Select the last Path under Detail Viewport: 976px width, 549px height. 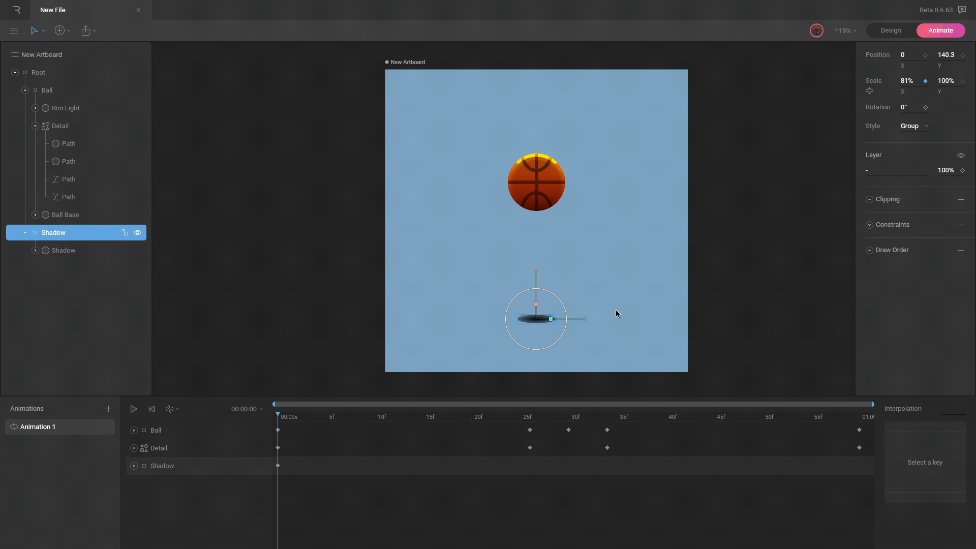coord(69,197)
